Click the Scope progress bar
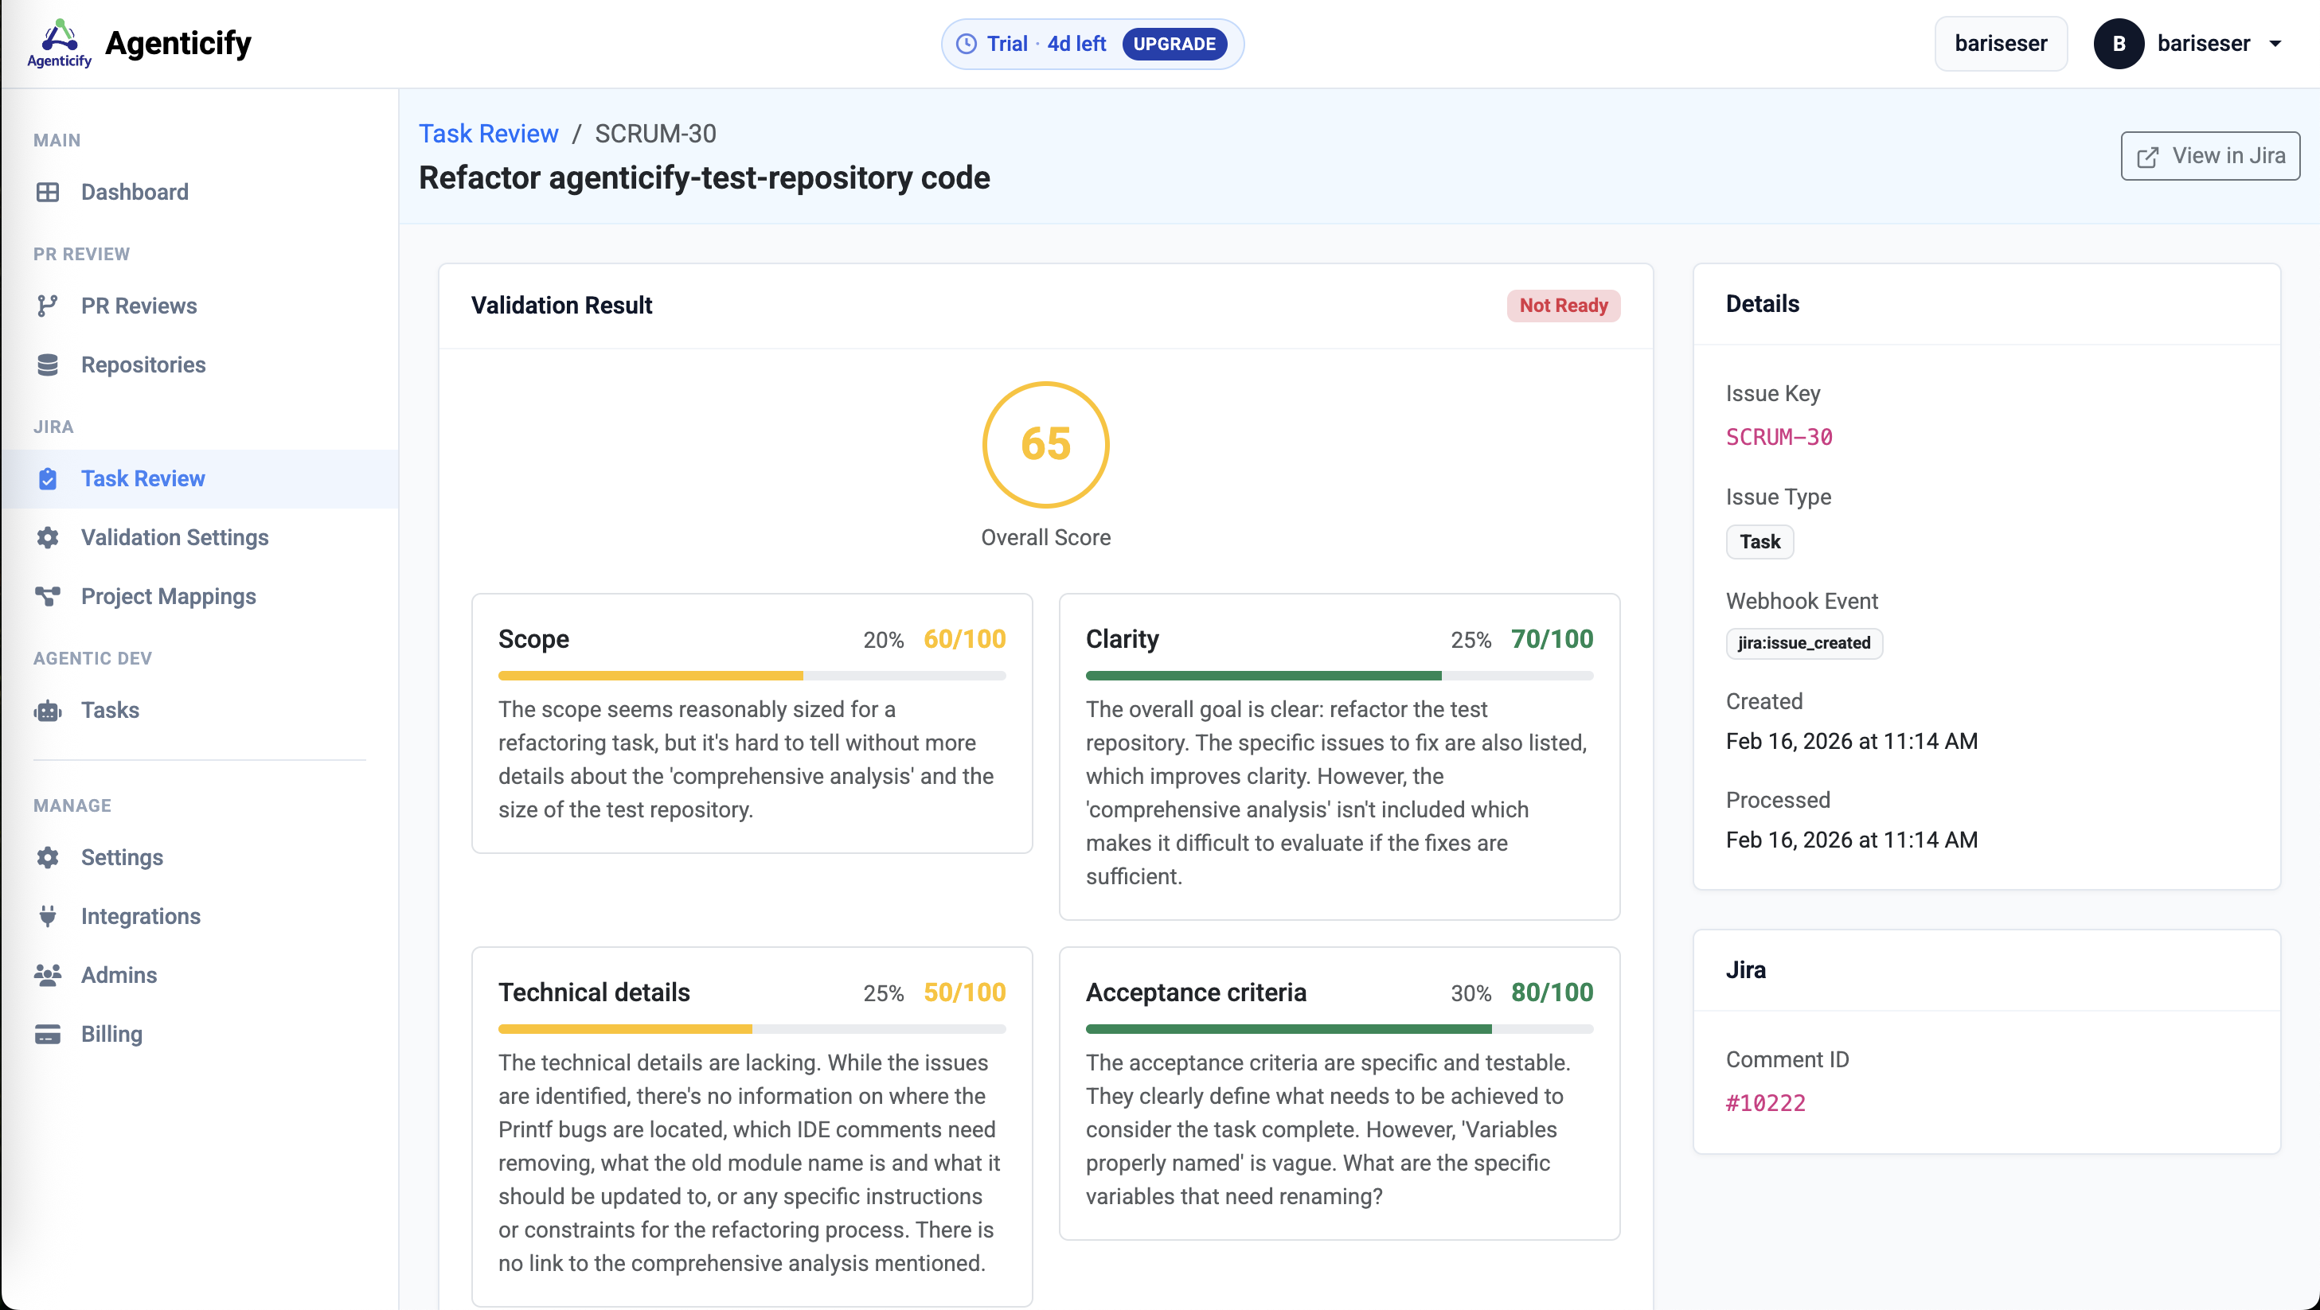The height and width of the screenshot is (1310, 2320). coord(752,675)
